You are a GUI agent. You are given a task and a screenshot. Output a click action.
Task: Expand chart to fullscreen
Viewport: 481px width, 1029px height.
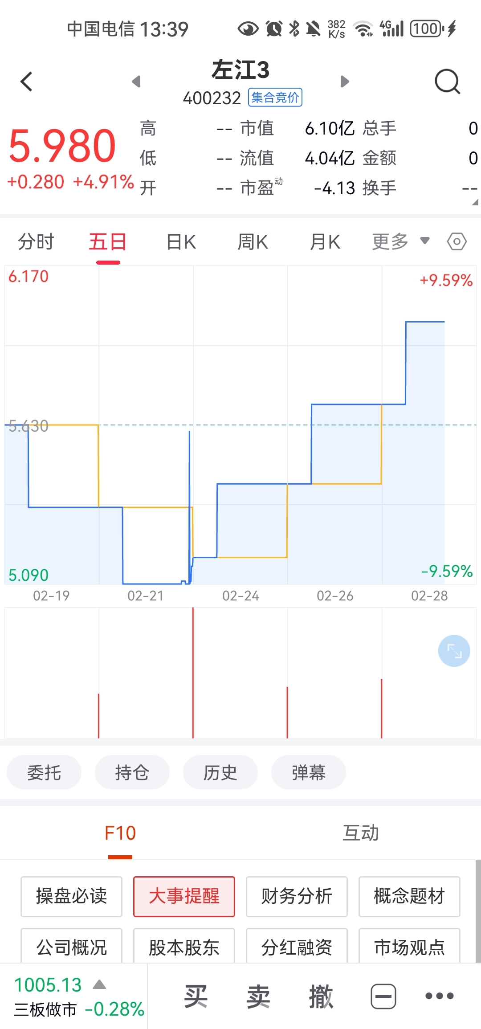tap(454, 651)
